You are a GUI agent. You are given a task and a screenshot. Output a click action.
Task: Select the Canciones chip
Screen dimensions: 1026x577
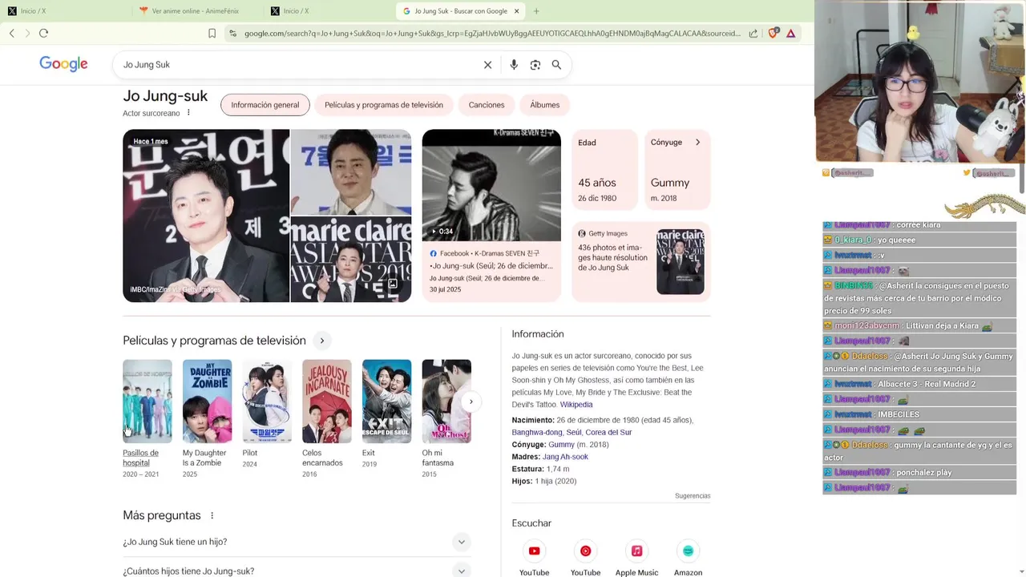[x=487, y=105]
